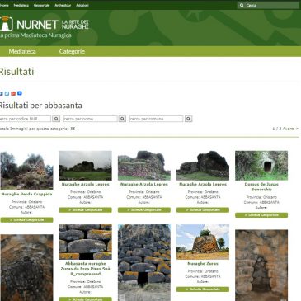Click search button beside cerca per comune
The height and width of the screenshot is (301, 301).
pos(188,119)
